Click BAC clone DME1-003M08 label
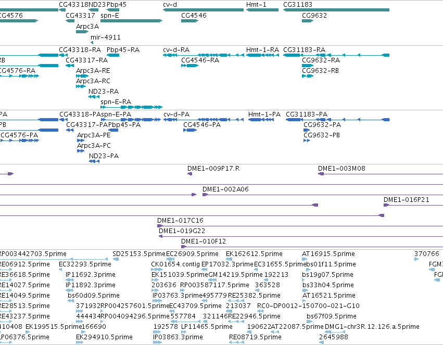Image resolution: width=443 pixels, height=345 pixels. 341,169
